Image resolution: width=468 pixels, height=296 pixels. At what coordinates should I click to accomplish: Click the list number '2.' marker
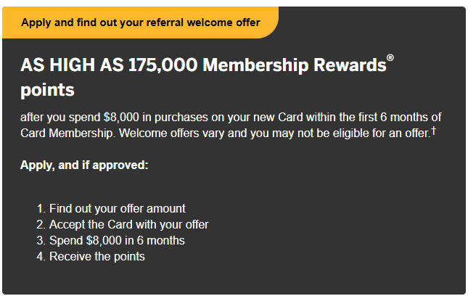coord(41,224)
